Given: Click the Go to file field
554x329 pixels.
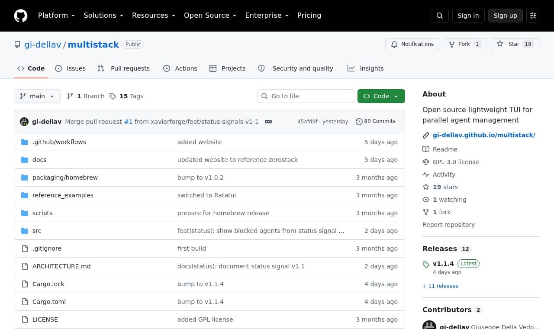Looking at the screenshot, I should click(306, 96).
